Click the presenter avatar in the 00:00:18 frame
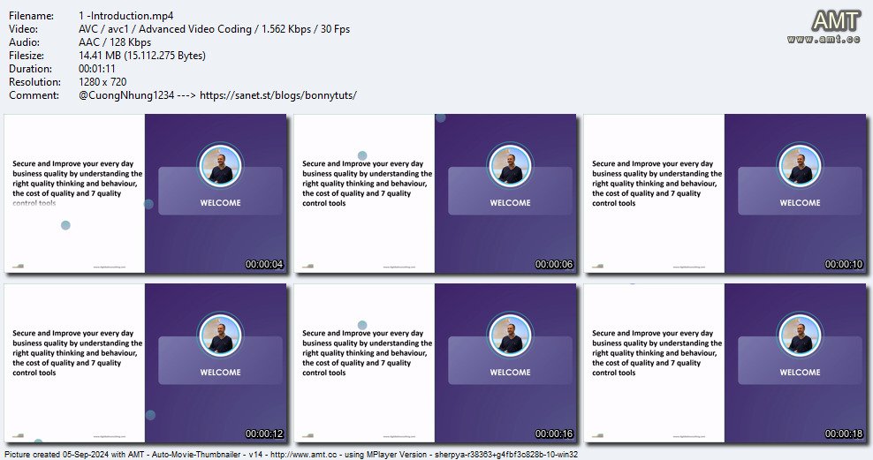Viewport: 873px width, 460px height. click(800, 336)
